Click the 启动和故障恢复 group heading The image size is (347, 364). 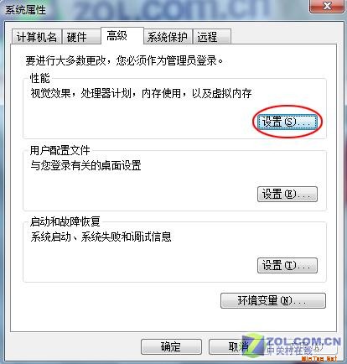(65, 221)
